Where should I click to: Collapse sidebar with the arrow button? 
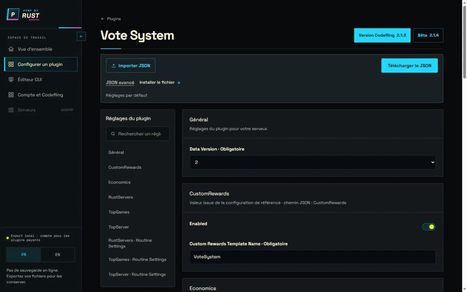[81, 36]
